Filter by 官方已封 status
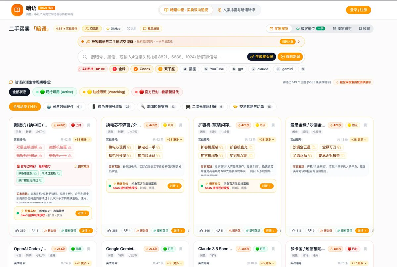Image resolution: width=397 pixels, height=267 pixels. coord(157,92)
